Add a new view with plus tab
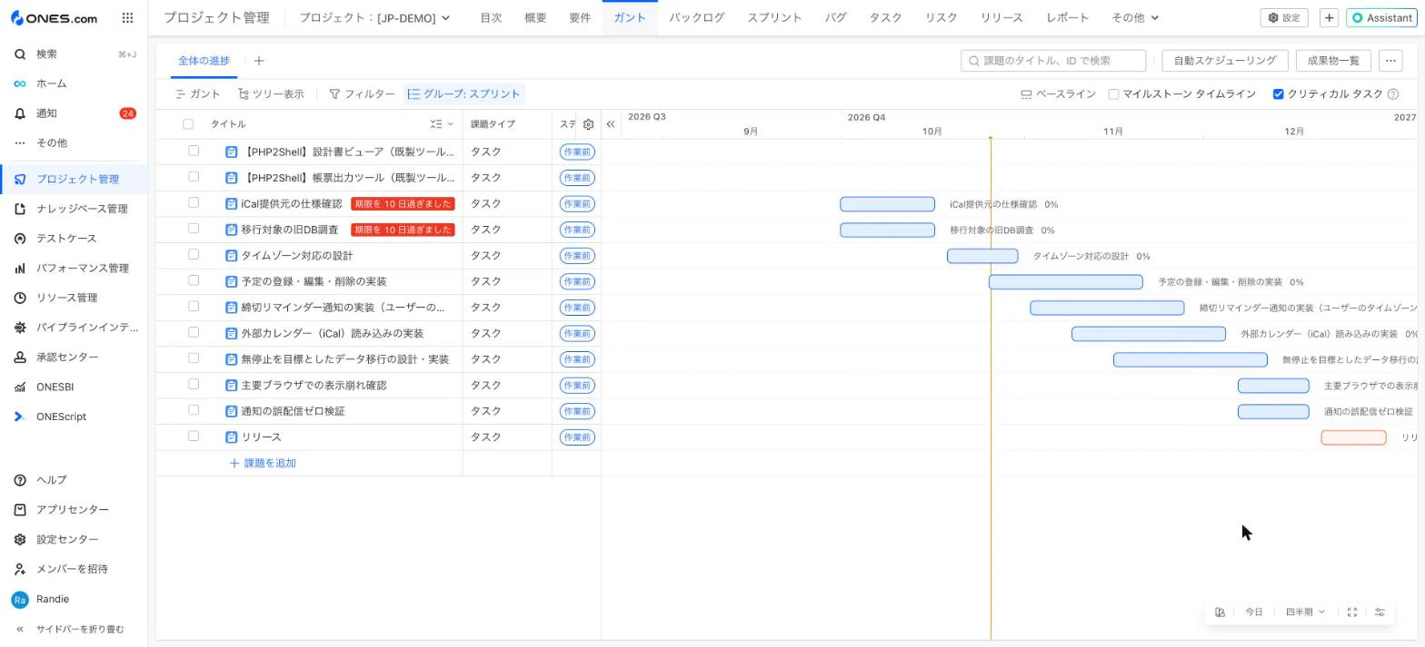The image size is (1425, 647). [259, 61]
